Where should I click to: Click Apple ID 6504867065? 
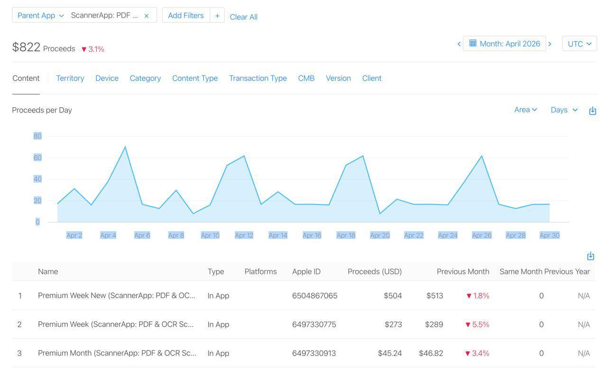coord(315,296)
